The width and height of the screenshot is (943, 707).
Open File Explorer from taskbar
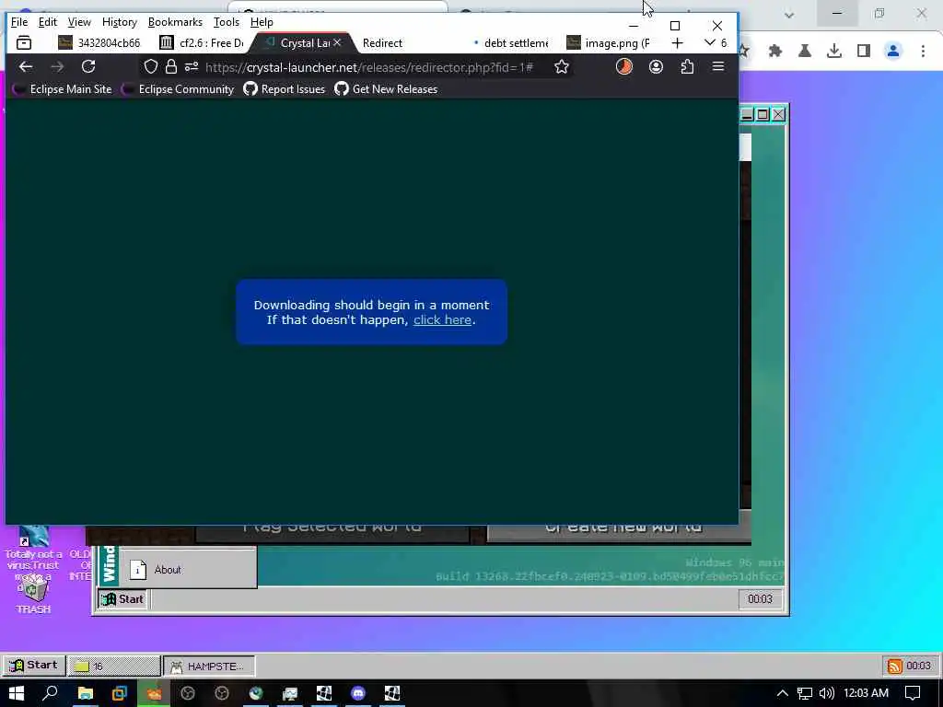[86, 693]
